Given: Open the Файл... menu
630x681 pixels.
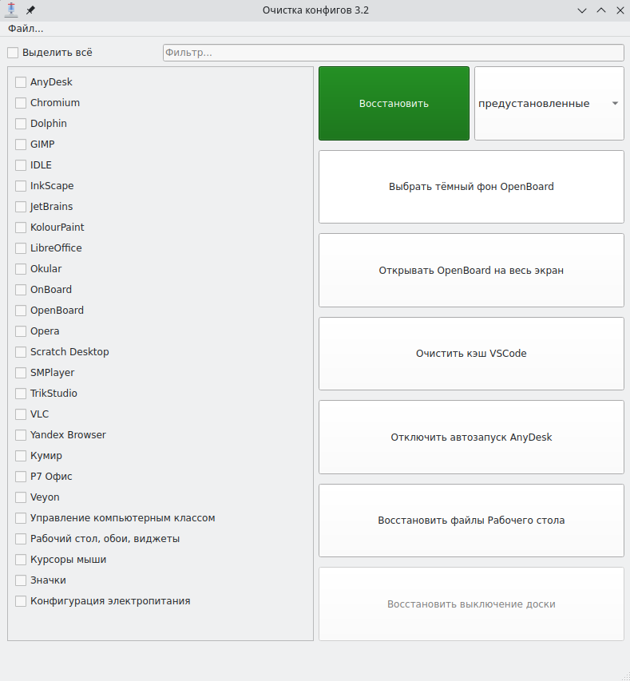Looking at the screenshot, I should tap(26, 29).
